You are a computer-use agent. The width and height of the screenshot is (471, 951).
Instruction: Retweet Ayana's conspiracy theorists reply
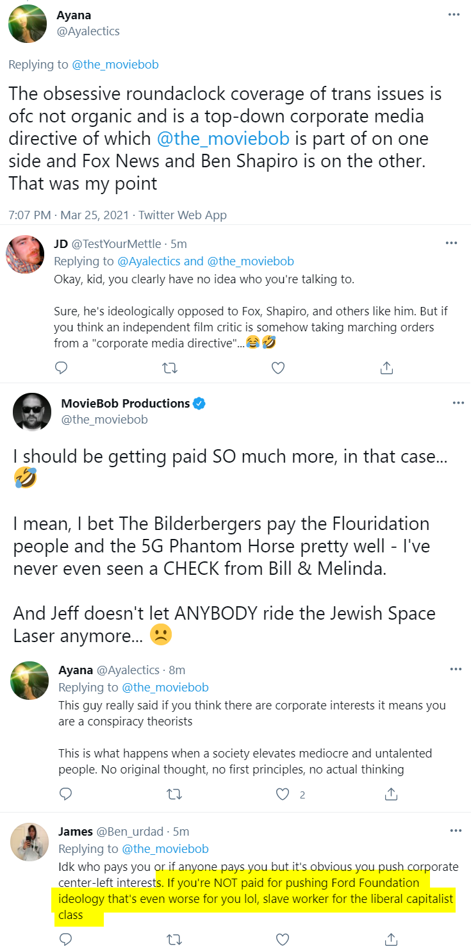pyautogui.click(x=174, y=794)
